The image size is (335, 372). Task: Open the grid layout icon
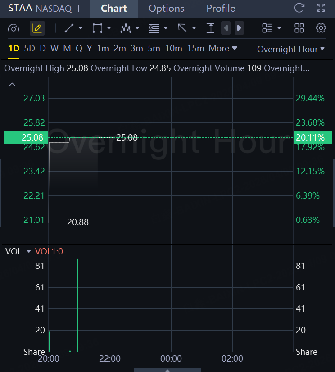point(299,28)
